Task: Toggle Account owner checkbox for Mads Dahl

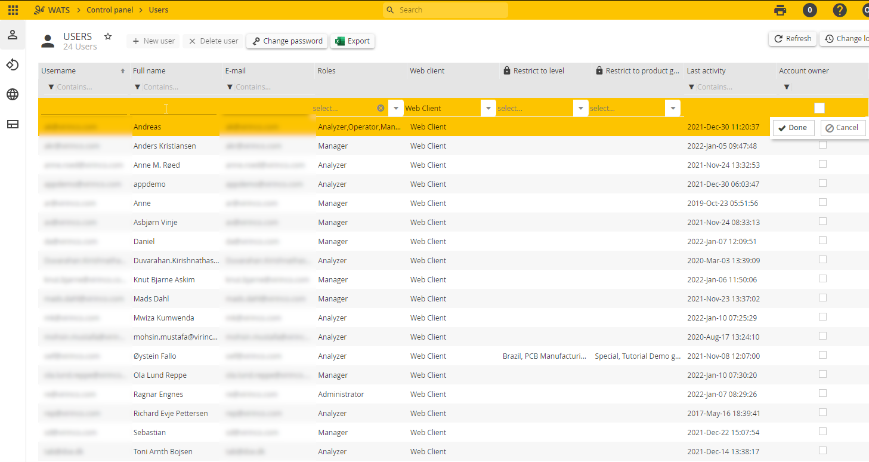Action: click(x=822, y=298)
